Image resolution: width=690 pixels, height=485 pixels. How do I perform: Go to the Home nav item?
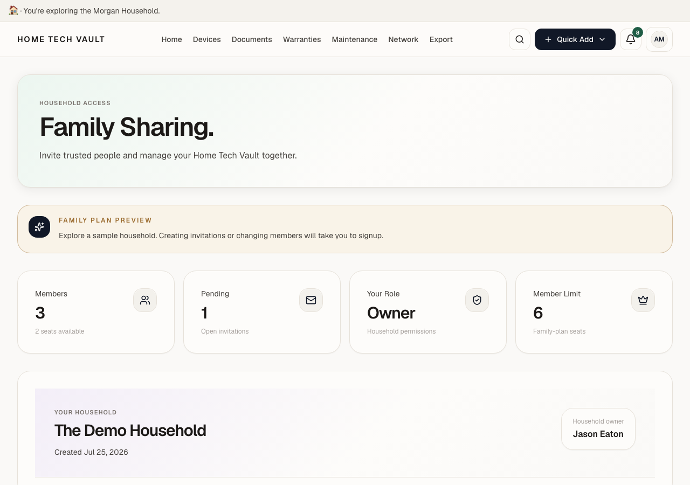(172, 39)
